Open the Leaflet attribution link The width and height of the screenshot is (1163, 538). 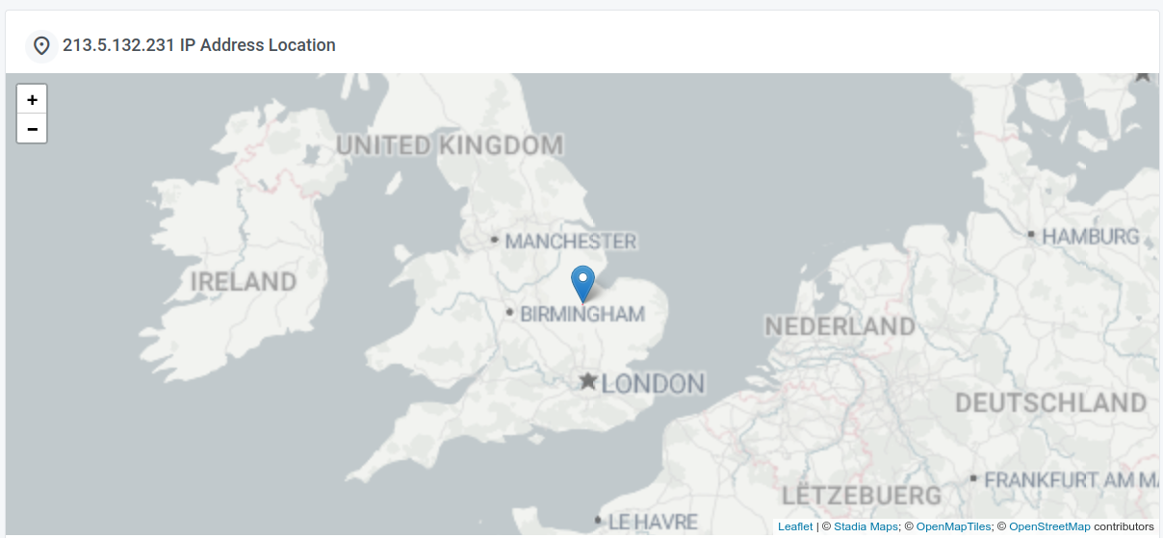point(795,526)
